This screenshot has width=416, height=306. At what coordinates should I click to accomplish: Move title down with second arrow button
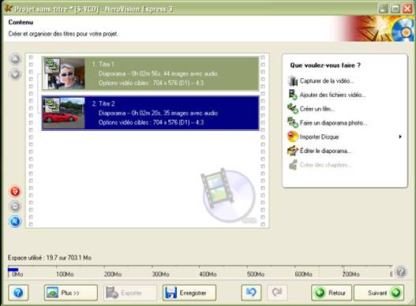tap(15, 73)
